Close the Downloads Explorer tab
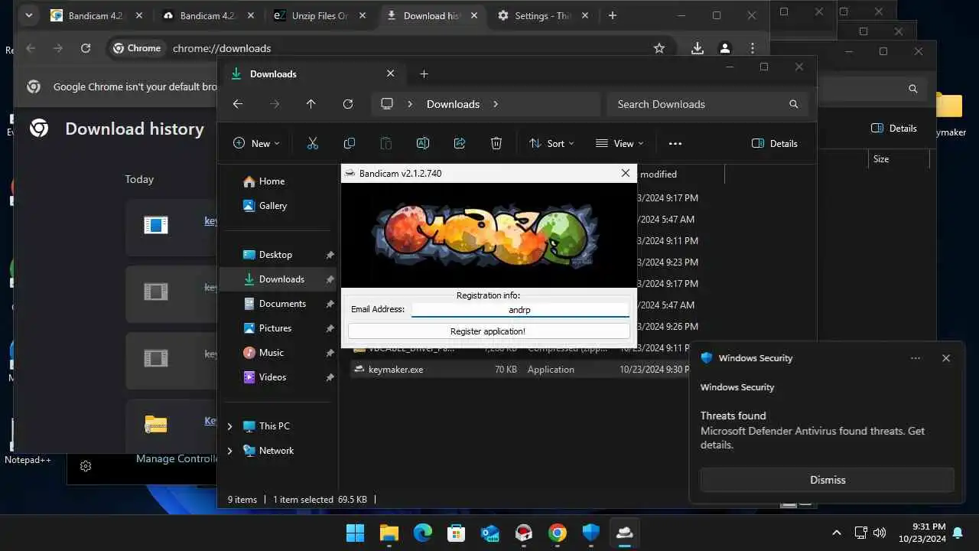The image size is (979, 551). [x=390, y=74]
